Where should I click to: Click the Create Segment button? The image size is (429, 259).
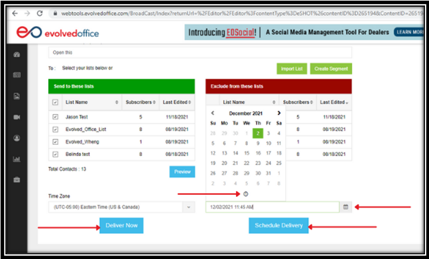(x=331, y=69)
